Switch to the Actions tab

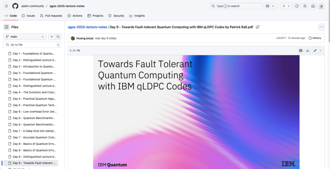[x=75, y=16]
